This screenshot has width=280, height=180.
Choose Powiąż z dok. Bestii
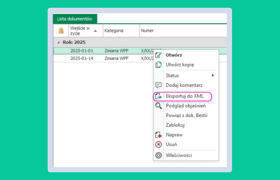(186, 115)
